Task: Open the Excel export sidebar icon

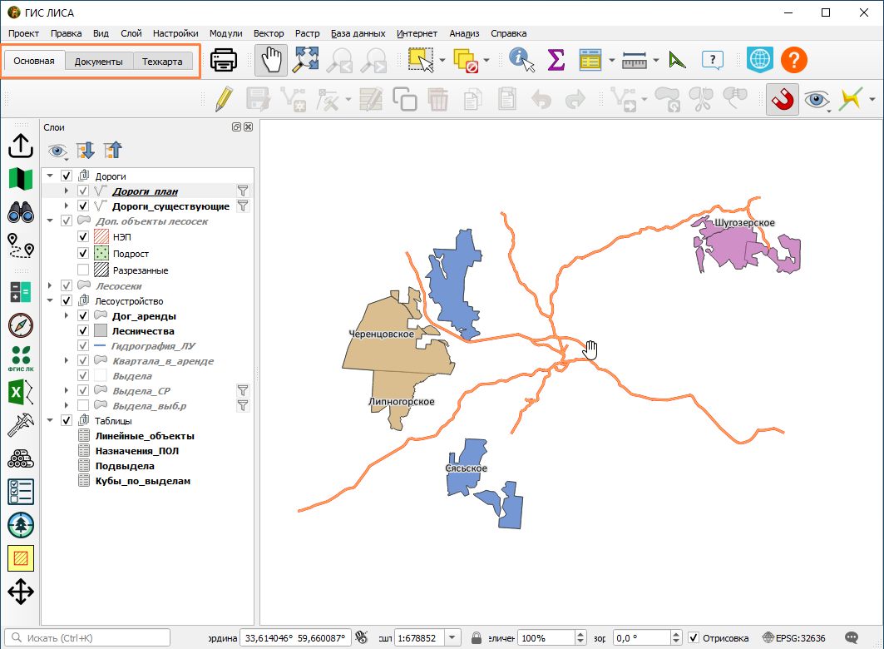Action: tap(21, 392)
